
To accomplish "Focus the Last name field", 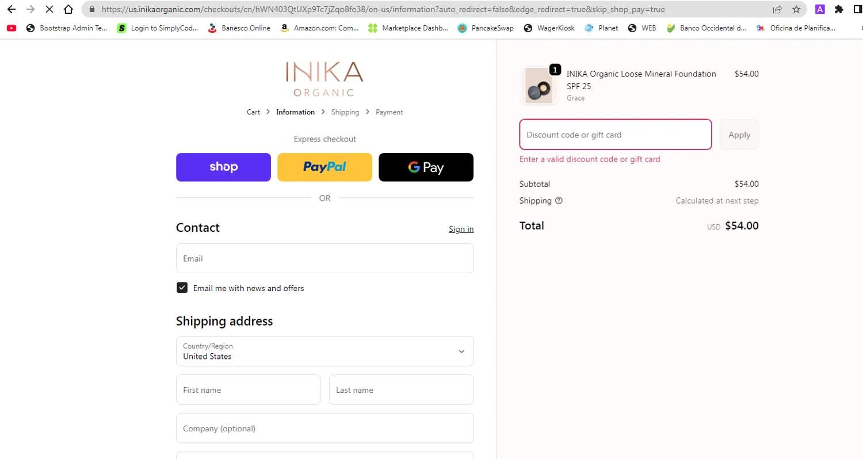I will [x=402, y=390].
